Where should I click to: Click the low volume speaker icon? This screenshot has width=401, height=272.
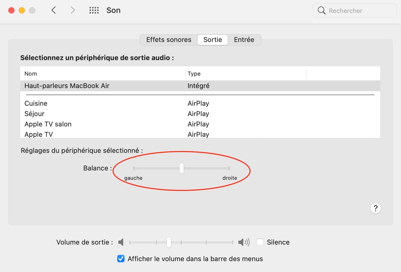click(x=121, y=242)
